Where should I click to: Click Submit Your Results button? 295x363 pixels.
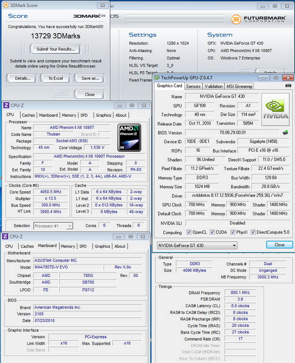pos(55,49)
